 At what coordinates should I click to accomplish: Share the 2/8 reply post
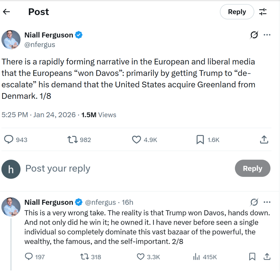click(266, 257)
